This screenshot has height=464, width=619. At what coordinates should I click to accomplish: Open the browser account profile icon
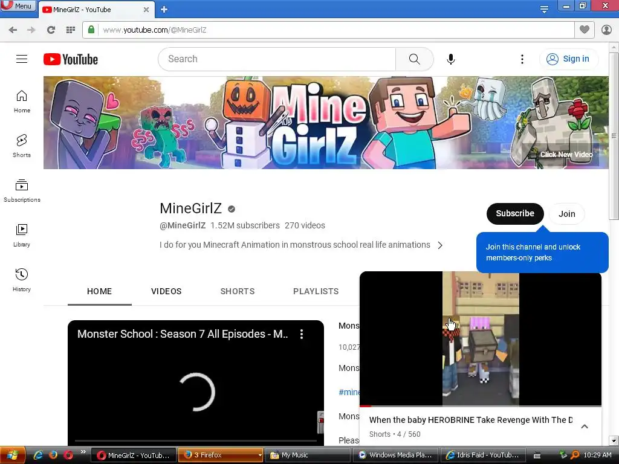click(606, 30)
